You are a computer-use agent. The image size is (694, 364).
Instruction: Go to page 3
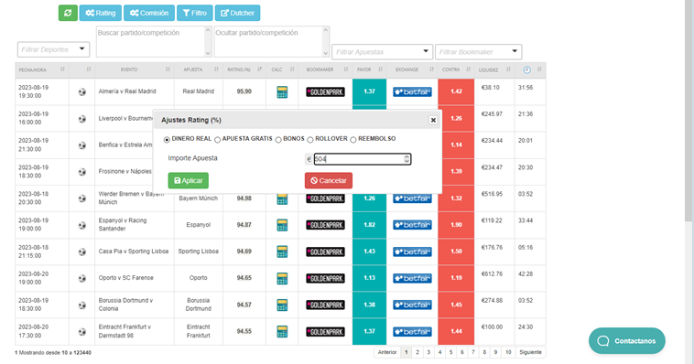pyautogui.click(x=428, y=352)
